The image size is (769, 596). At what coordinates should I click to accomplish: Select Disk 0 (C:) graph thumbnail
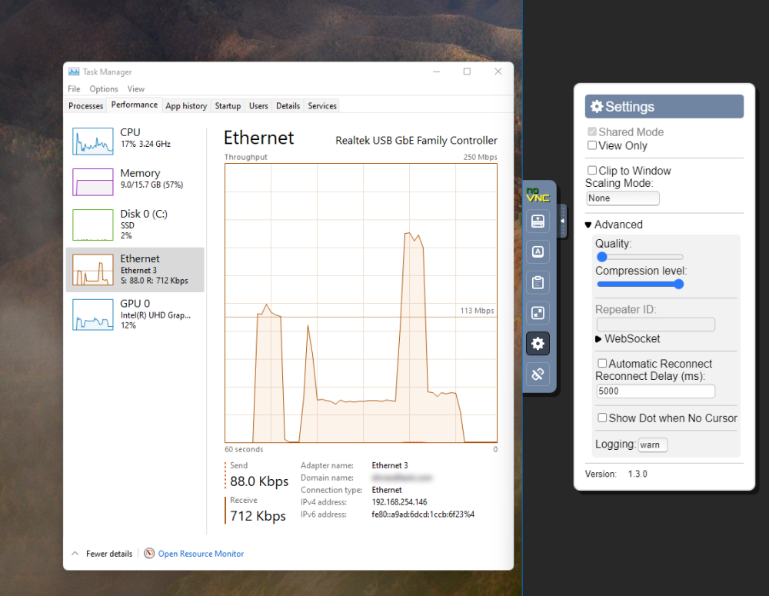coord(93,225)
